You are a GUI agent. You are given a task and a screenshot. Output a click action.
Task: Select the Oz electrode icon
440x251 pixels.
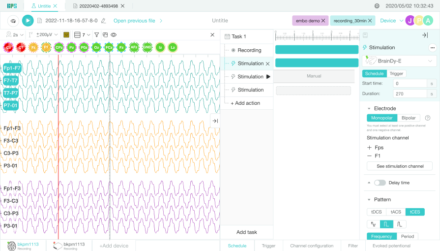(x=96, y=48)
